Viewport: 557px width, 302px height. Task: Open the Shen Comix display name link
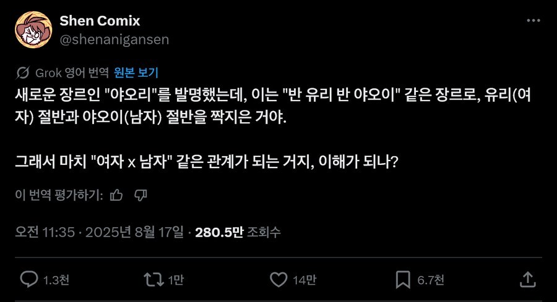(100, 21)
